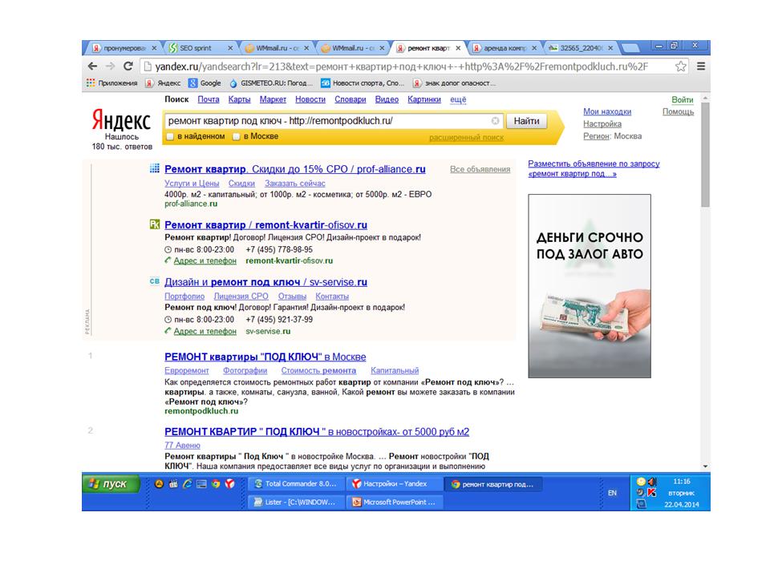This screenshot has height=577, width=770.
Task: Switch to Total Commander in the taskbar
Action: (x=296, y=484)
